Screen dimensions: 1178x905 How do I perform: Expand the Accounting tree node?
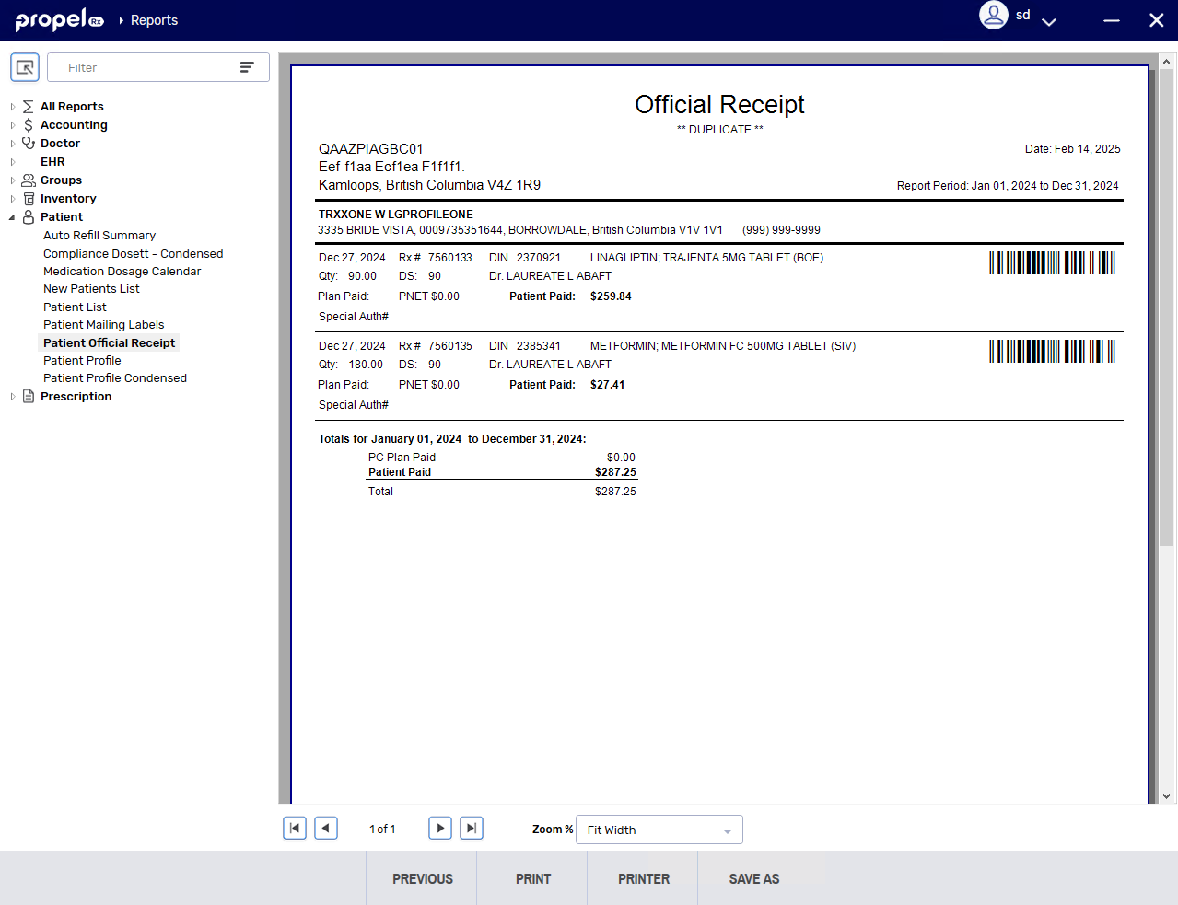(13, 125)
